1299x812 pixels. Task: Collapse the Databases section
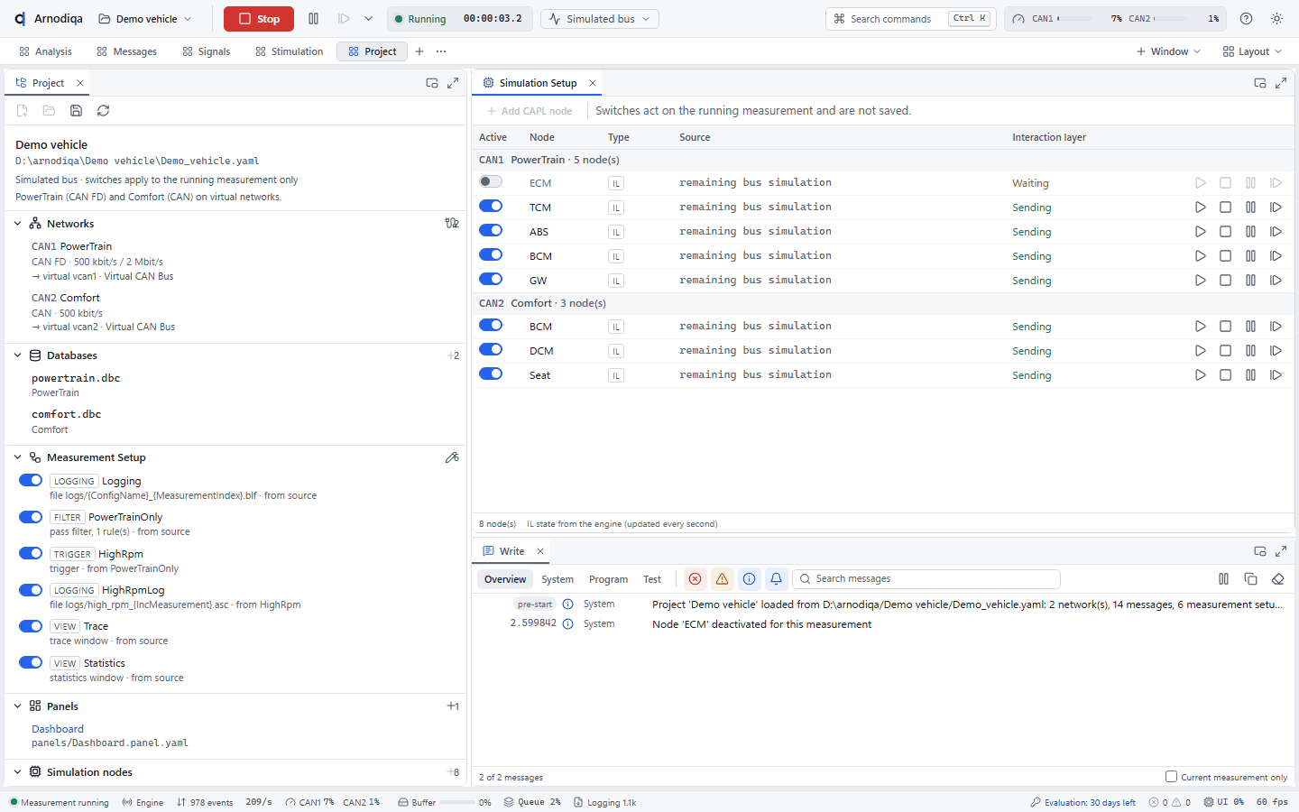pos(17,355)
